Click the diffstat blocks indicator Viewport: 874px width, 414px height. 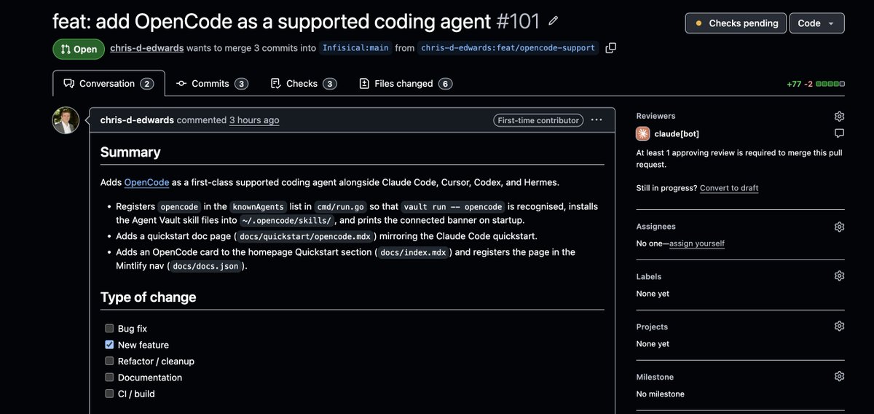[x=830, y=84]
